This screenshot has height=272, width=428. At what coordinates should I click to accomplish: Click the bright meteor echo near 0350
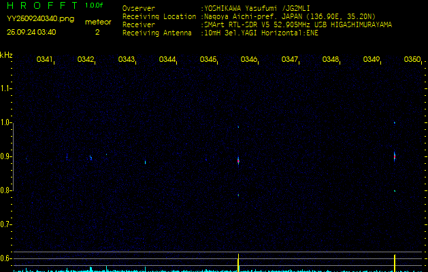point(395,156)
